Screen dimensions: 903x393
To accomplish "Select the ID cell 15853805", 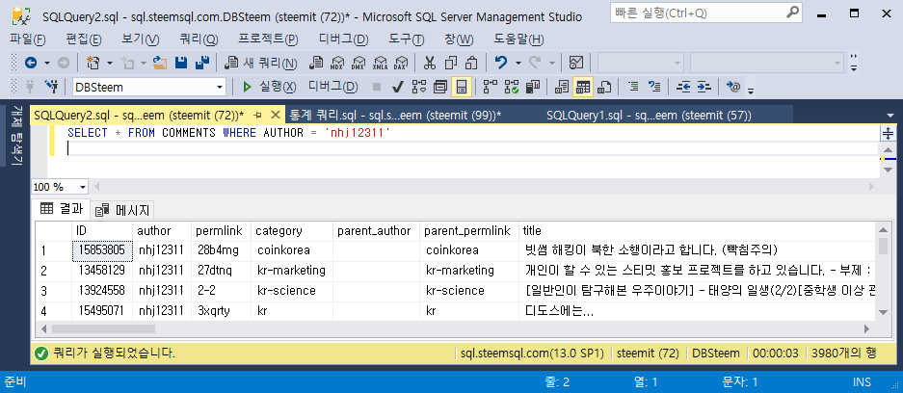I will tap(102, 250).
